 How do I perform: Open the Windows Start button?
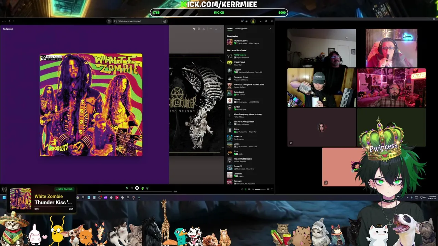(x=4, y=197)
